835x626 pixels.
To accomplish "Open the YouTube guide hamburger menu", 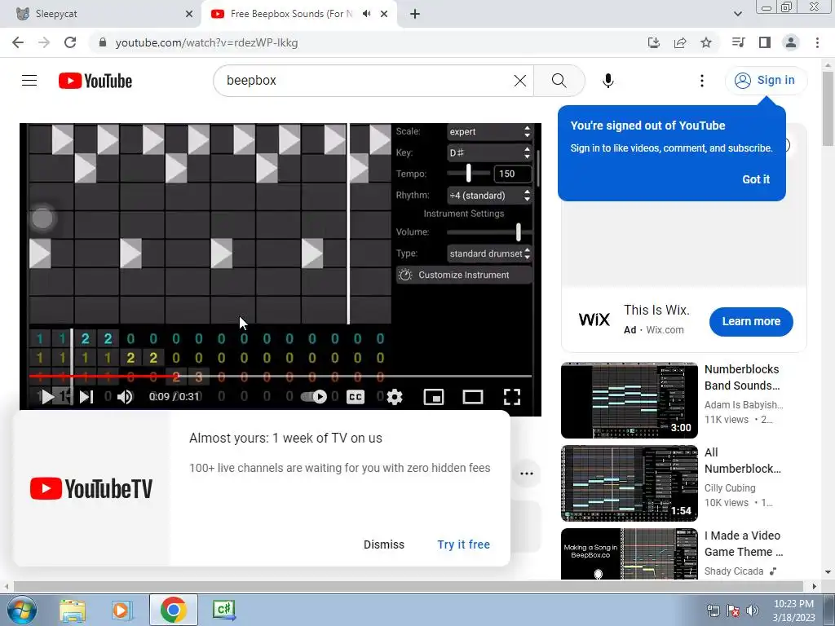I will coord(29,81).
